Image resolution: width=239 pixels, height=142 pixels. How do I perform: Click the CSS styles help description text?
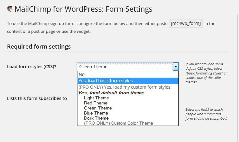(x=206, y=73)
